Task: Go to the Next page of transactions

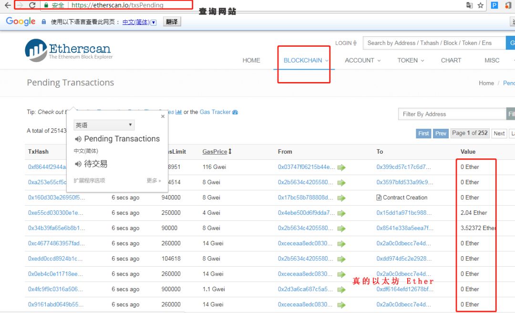Action: [x=499, y=133]
